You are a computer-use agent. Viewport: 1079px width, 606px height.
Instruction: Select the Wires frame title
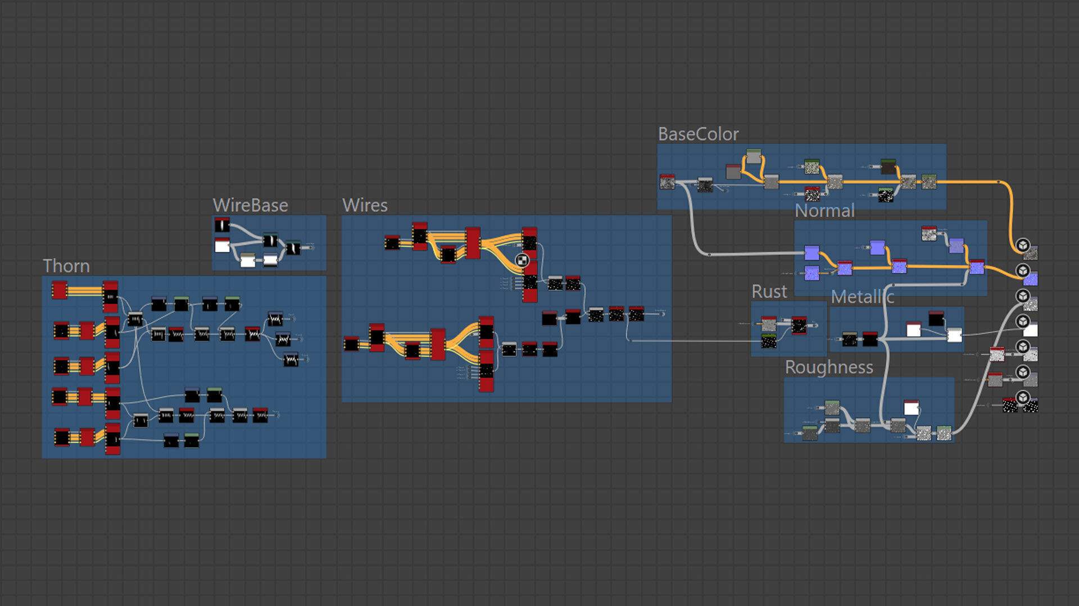click(x=365, y=205)
